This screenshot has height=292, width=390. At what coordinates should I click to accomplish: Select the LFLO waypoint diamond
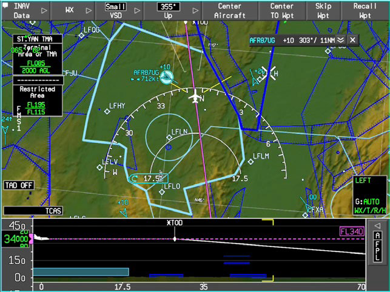[x=162, y=191]
